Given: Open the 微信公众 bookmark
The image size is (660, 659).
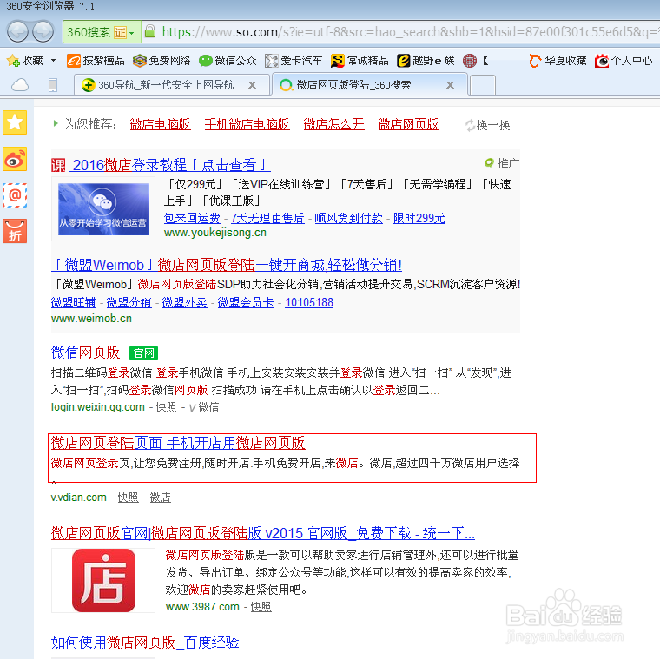Looking at the screenshot, I should [x=228, y=61].
